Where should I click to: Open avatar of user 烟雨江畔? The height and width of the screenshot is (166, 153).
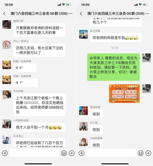tap(7, 25)
